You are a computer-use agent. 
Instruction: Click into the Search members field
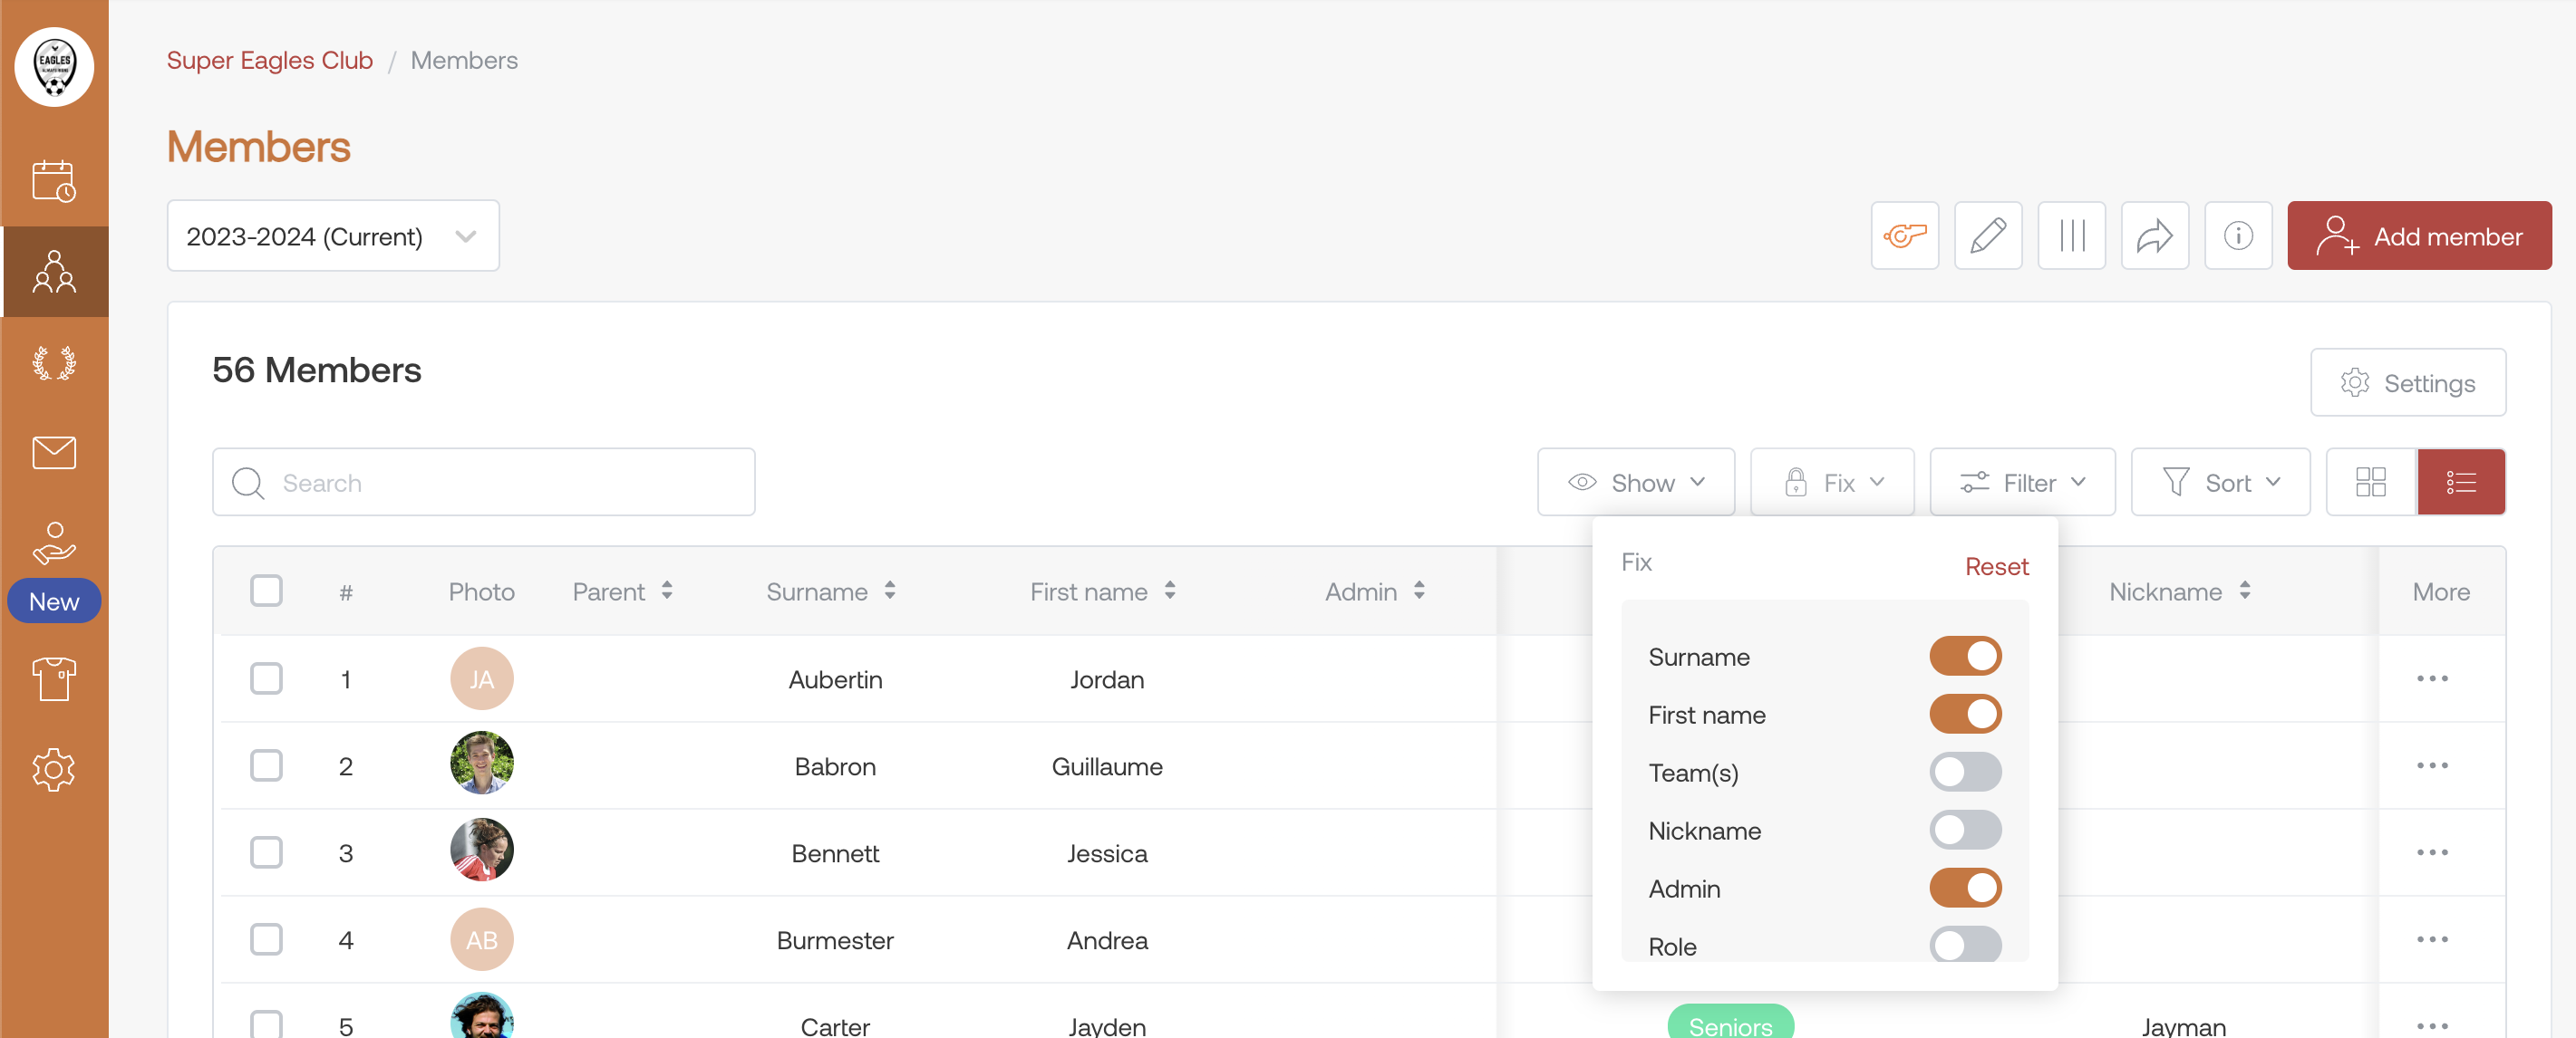[483, 483]
